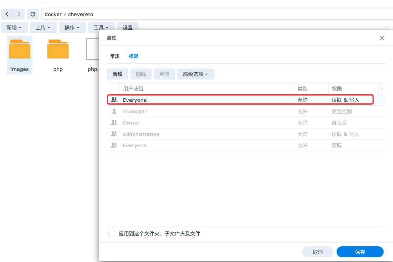Expand the 高级选项 dropdown
This screenshot has width=393, height=262.
tap(196, 74)
